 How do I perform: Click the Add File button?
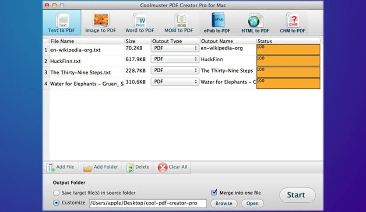(x=60, y=167)
